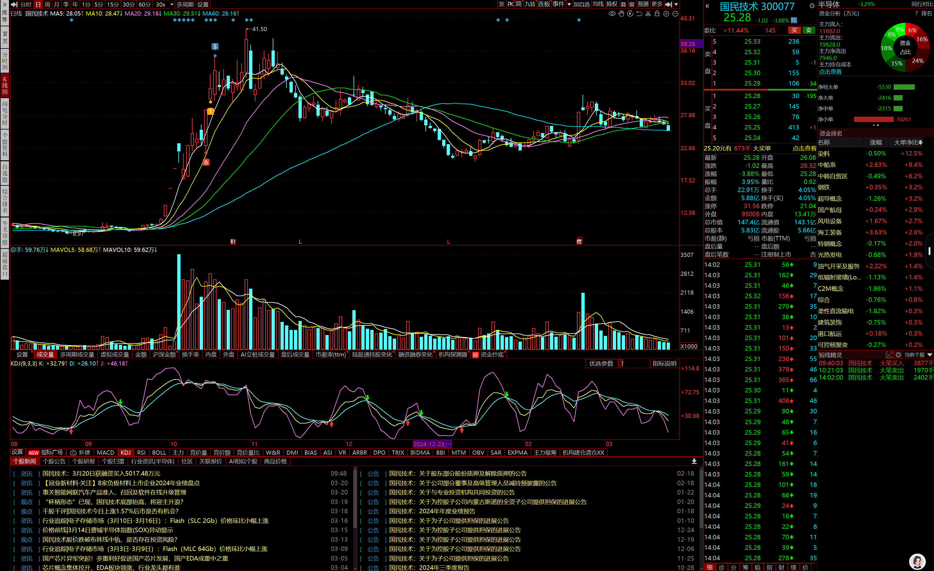Toggle the eye visibility icon above chart
934x571 pixels.
612,14
